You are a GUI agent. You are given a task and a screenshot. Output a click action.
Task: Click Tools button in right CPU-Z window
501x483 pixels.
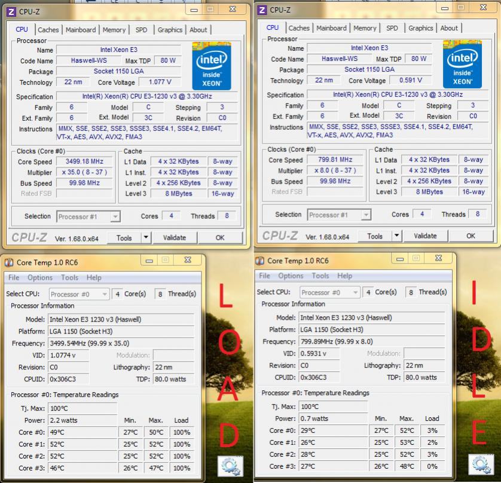click(x=375, y=236)
